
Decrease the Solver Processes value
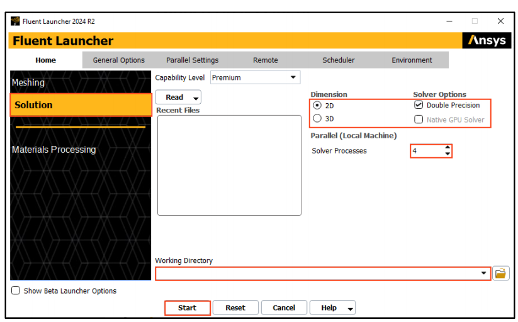448,154
